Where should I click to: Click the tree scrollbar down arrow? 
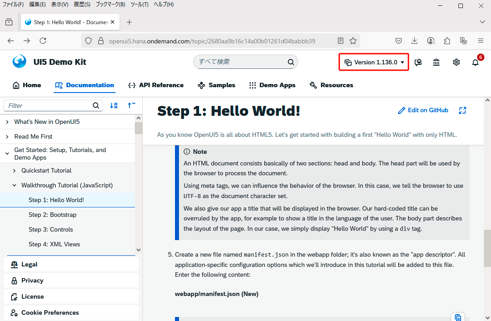pyautogui.click(x=138, y=250)
